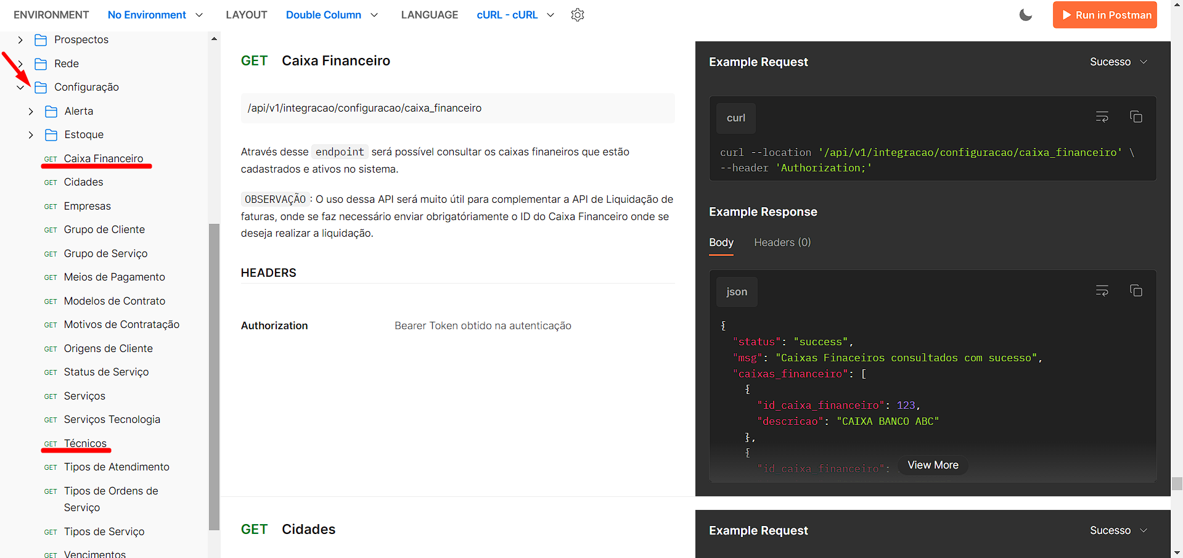Click the Estoque folder icon
The height and width of the screenshot is (558, 1183).
tap(51, 135)
